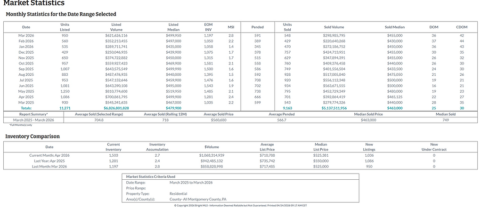This screenshot has height=208, width=481.
Task: Click the total listed median "$479,900"
Action: pyautogui.click(x=174, y=108)
